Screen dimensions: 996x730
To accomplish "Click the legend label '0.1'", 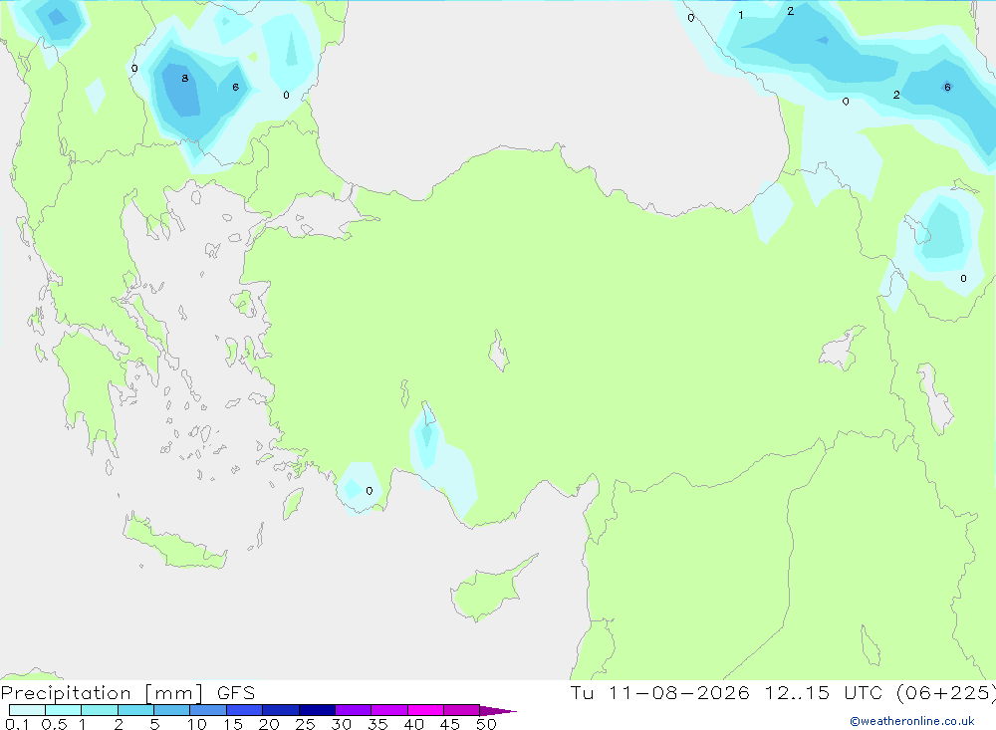I will coord(17,724).
